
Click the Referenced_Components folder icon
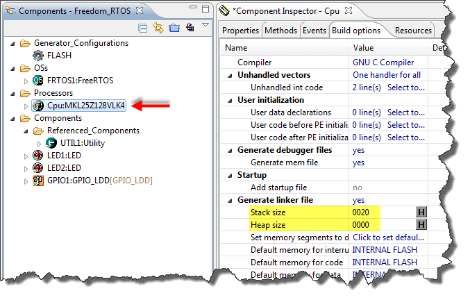38,131
